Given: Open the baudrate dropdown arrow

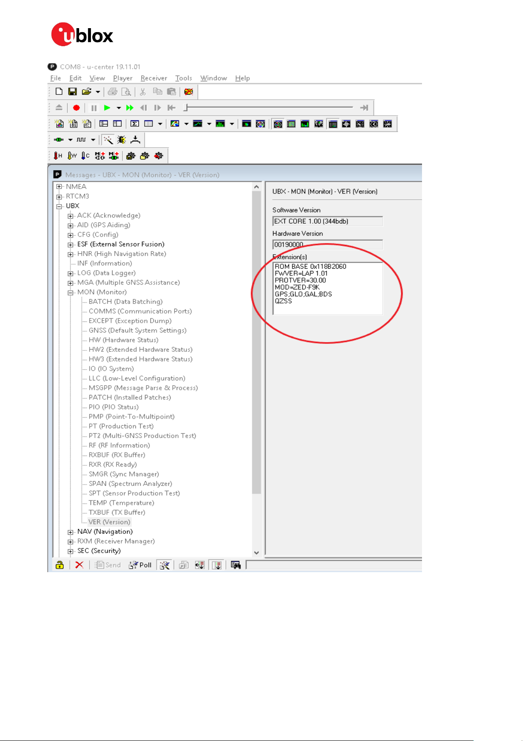Looking at the screenshot, I should coord(93,140).
